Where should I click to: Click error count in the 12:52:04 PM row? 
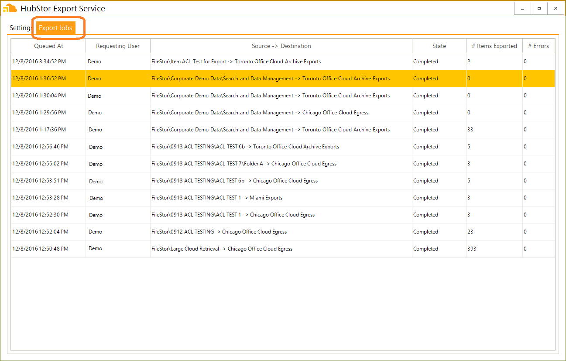point(525,232)
